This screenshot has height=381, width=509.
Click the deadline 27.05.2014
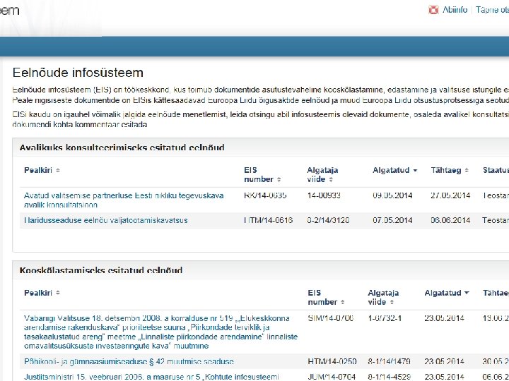point(450,195)
